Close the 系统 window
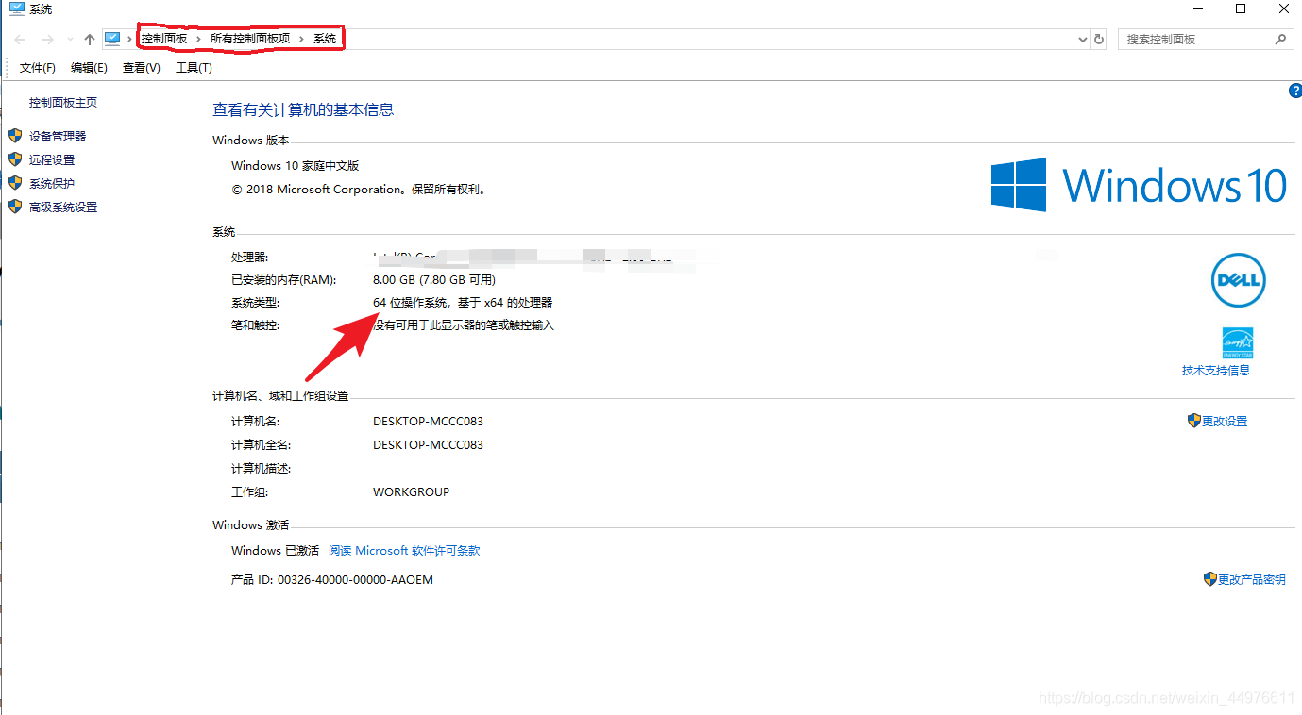1302x715 pixels. 1282,9
